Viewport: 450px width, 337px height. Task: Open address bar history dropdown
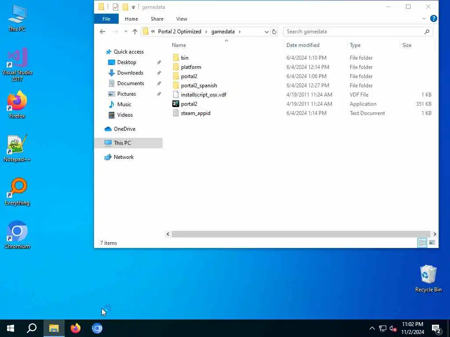tap(266, 32)
